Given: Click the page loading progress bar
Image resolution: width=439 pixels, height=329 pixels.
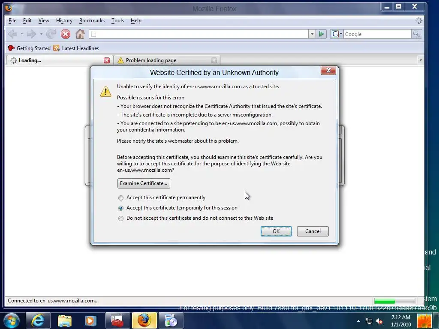Looking at the screenshot, I should click(394, 301).
